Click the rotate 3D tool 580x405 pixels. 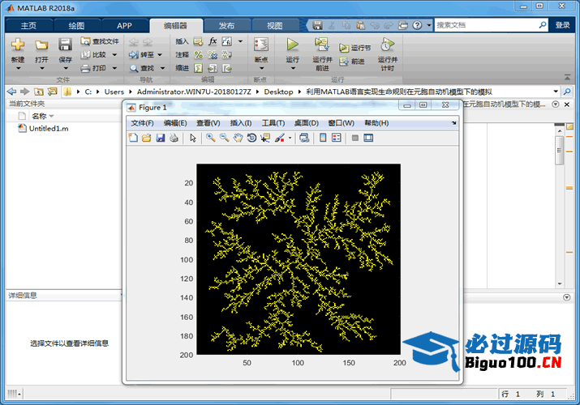(252, 139)
